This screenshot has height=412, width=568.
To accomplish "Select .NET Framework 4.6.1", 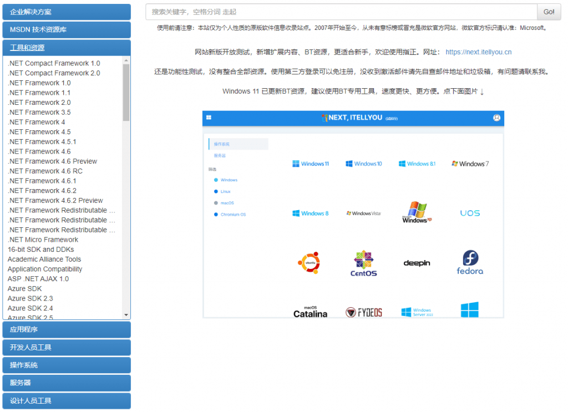I will [x=42, y=181].
